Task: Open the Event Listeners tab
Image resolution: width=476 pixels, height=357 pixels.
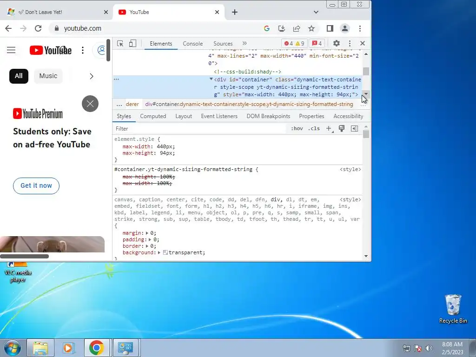Action: tap(219, 116)
